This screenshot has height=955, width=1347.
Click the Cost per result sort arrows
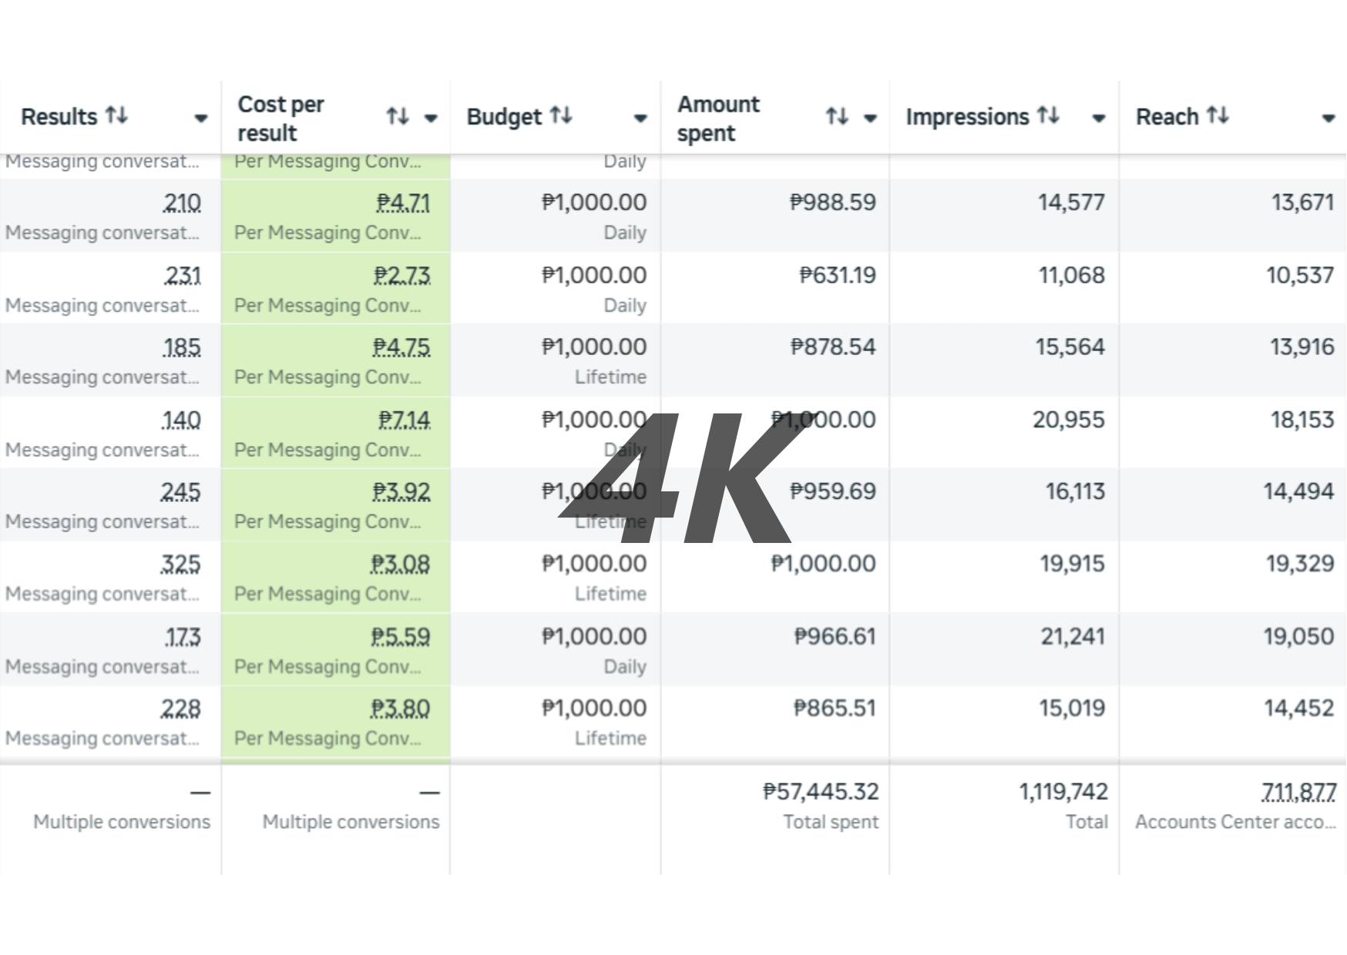click(x=397, y=117)
